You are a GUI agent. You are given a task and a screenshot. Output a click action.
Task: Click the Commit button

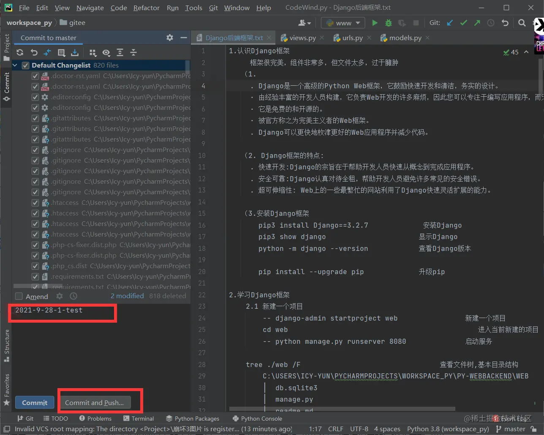pyautogui.click(x=35, y=402)
